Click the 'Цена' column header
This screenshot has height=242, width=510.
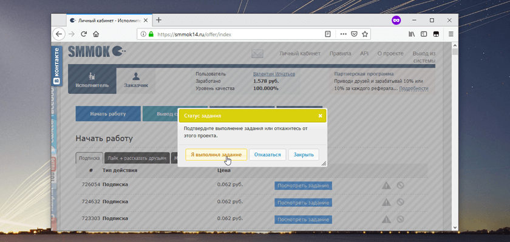click(x=224, y=170)
